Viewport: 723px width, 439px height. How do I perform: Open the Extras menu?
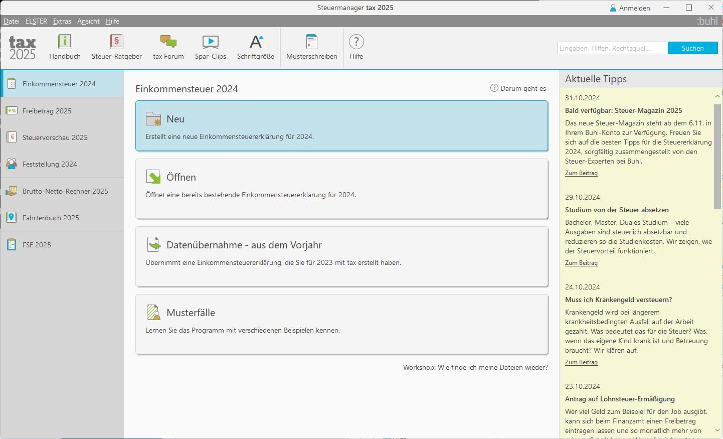click(62, 21)
